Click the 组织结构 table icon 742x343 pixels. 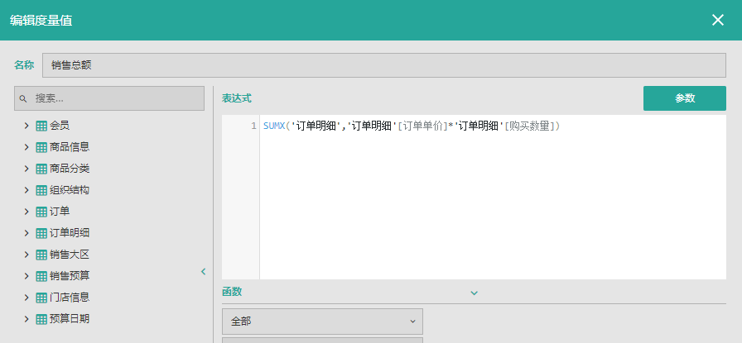[41, 190]
